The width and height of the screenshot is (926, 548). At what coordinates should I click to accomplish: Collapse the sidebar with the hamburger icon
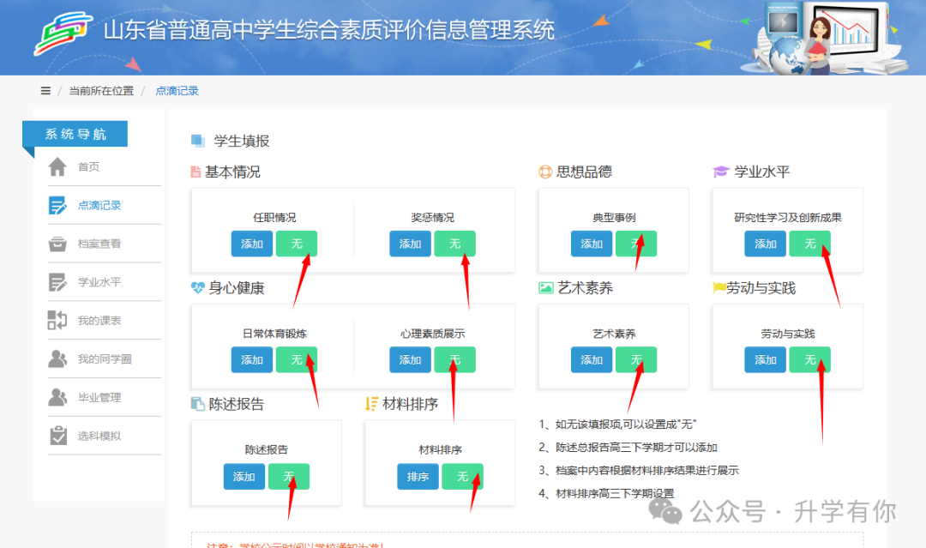(x=45, y=90)
